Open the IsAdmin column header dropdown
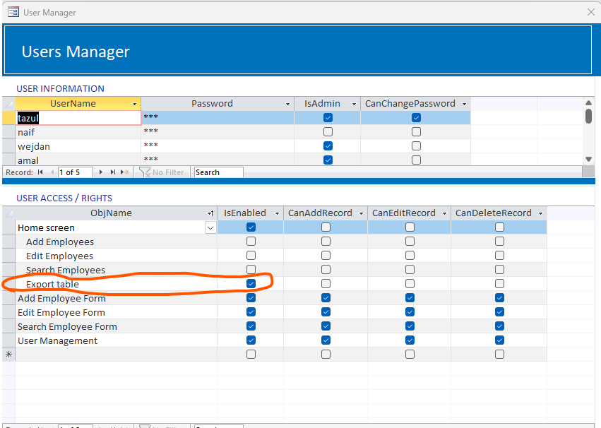This screenshot has width=601, height=428. [353, 104]
